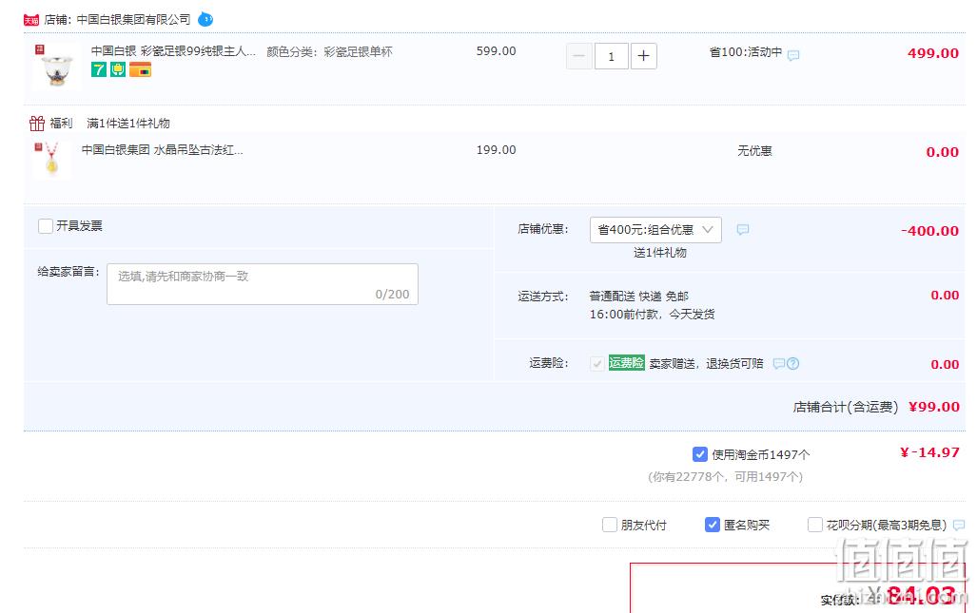Open the Wangwang chat icon beside store name
The width and height of the screenshot is (977, 613).
(205, 20)
